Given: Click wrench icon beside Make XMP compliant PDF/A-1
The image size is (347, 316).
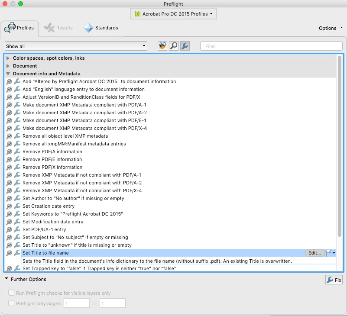Looking at the screenshot, I should pos(17,105).
